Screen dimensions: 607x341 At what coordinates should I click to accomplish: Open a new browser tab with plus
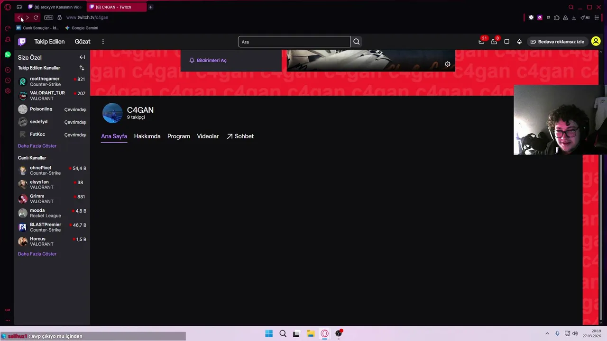point(150,7)
